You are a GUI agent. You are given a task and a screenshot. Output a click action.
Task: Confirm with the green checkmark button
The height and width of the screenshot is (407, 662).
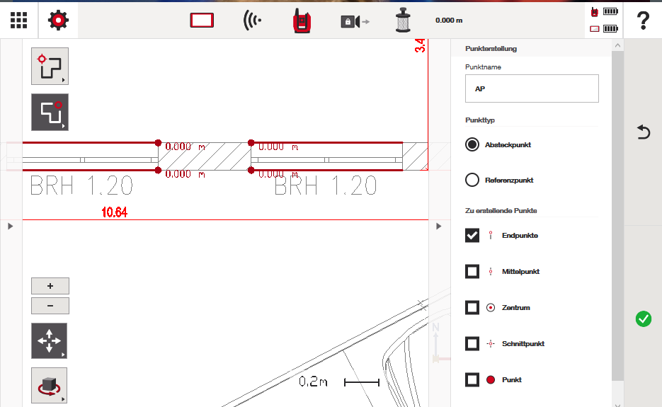(643, 319)
